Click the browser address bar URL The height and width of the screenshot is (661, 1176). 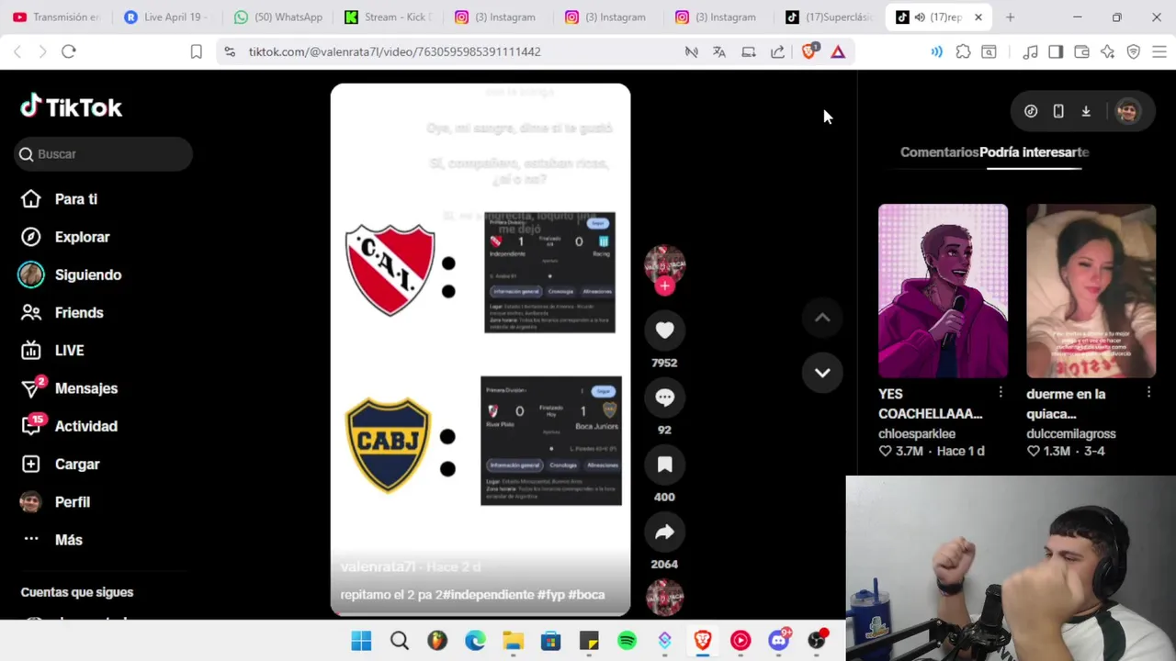pos(394,51)
